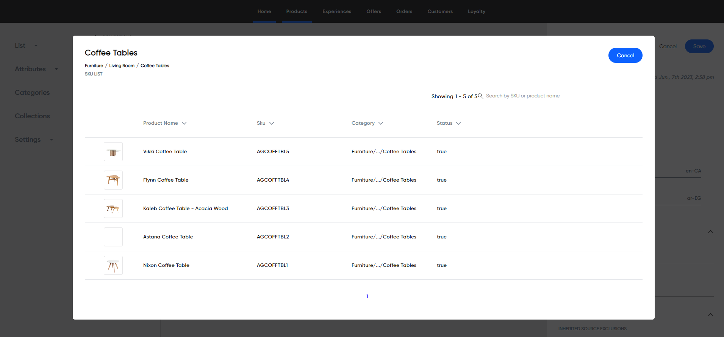Viewport: 724px width, 337px height.
Task: Select Vikki Coffee Table name
Action: pyautogui.click(x=165, y=152)
